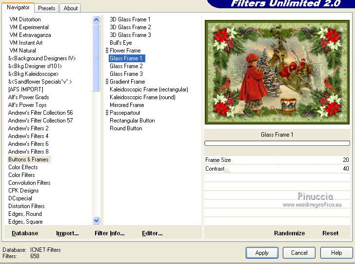Select VM Extravaganza category
This screenshot has height=264, width=355.
(30, 35)
